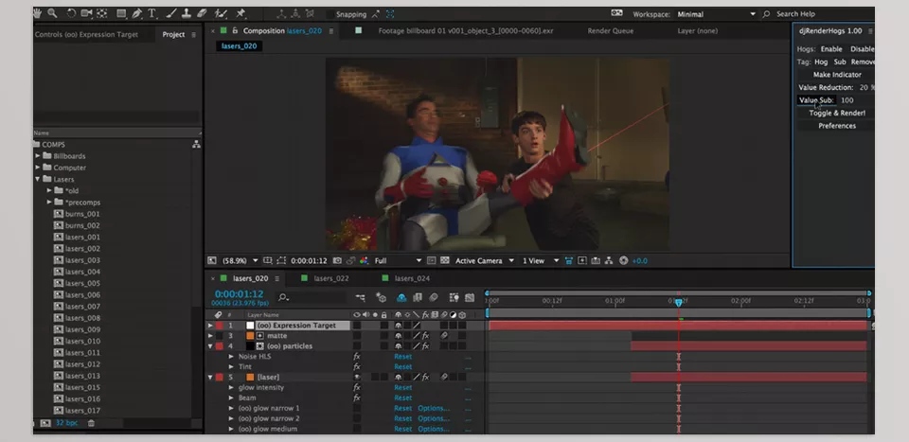
Task: Toggle visibility of matte layer
Action: (357, 336)
